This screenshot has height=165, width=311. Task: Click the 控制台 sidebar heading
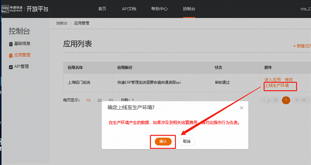pyautogui.click(x=19, y=31)
